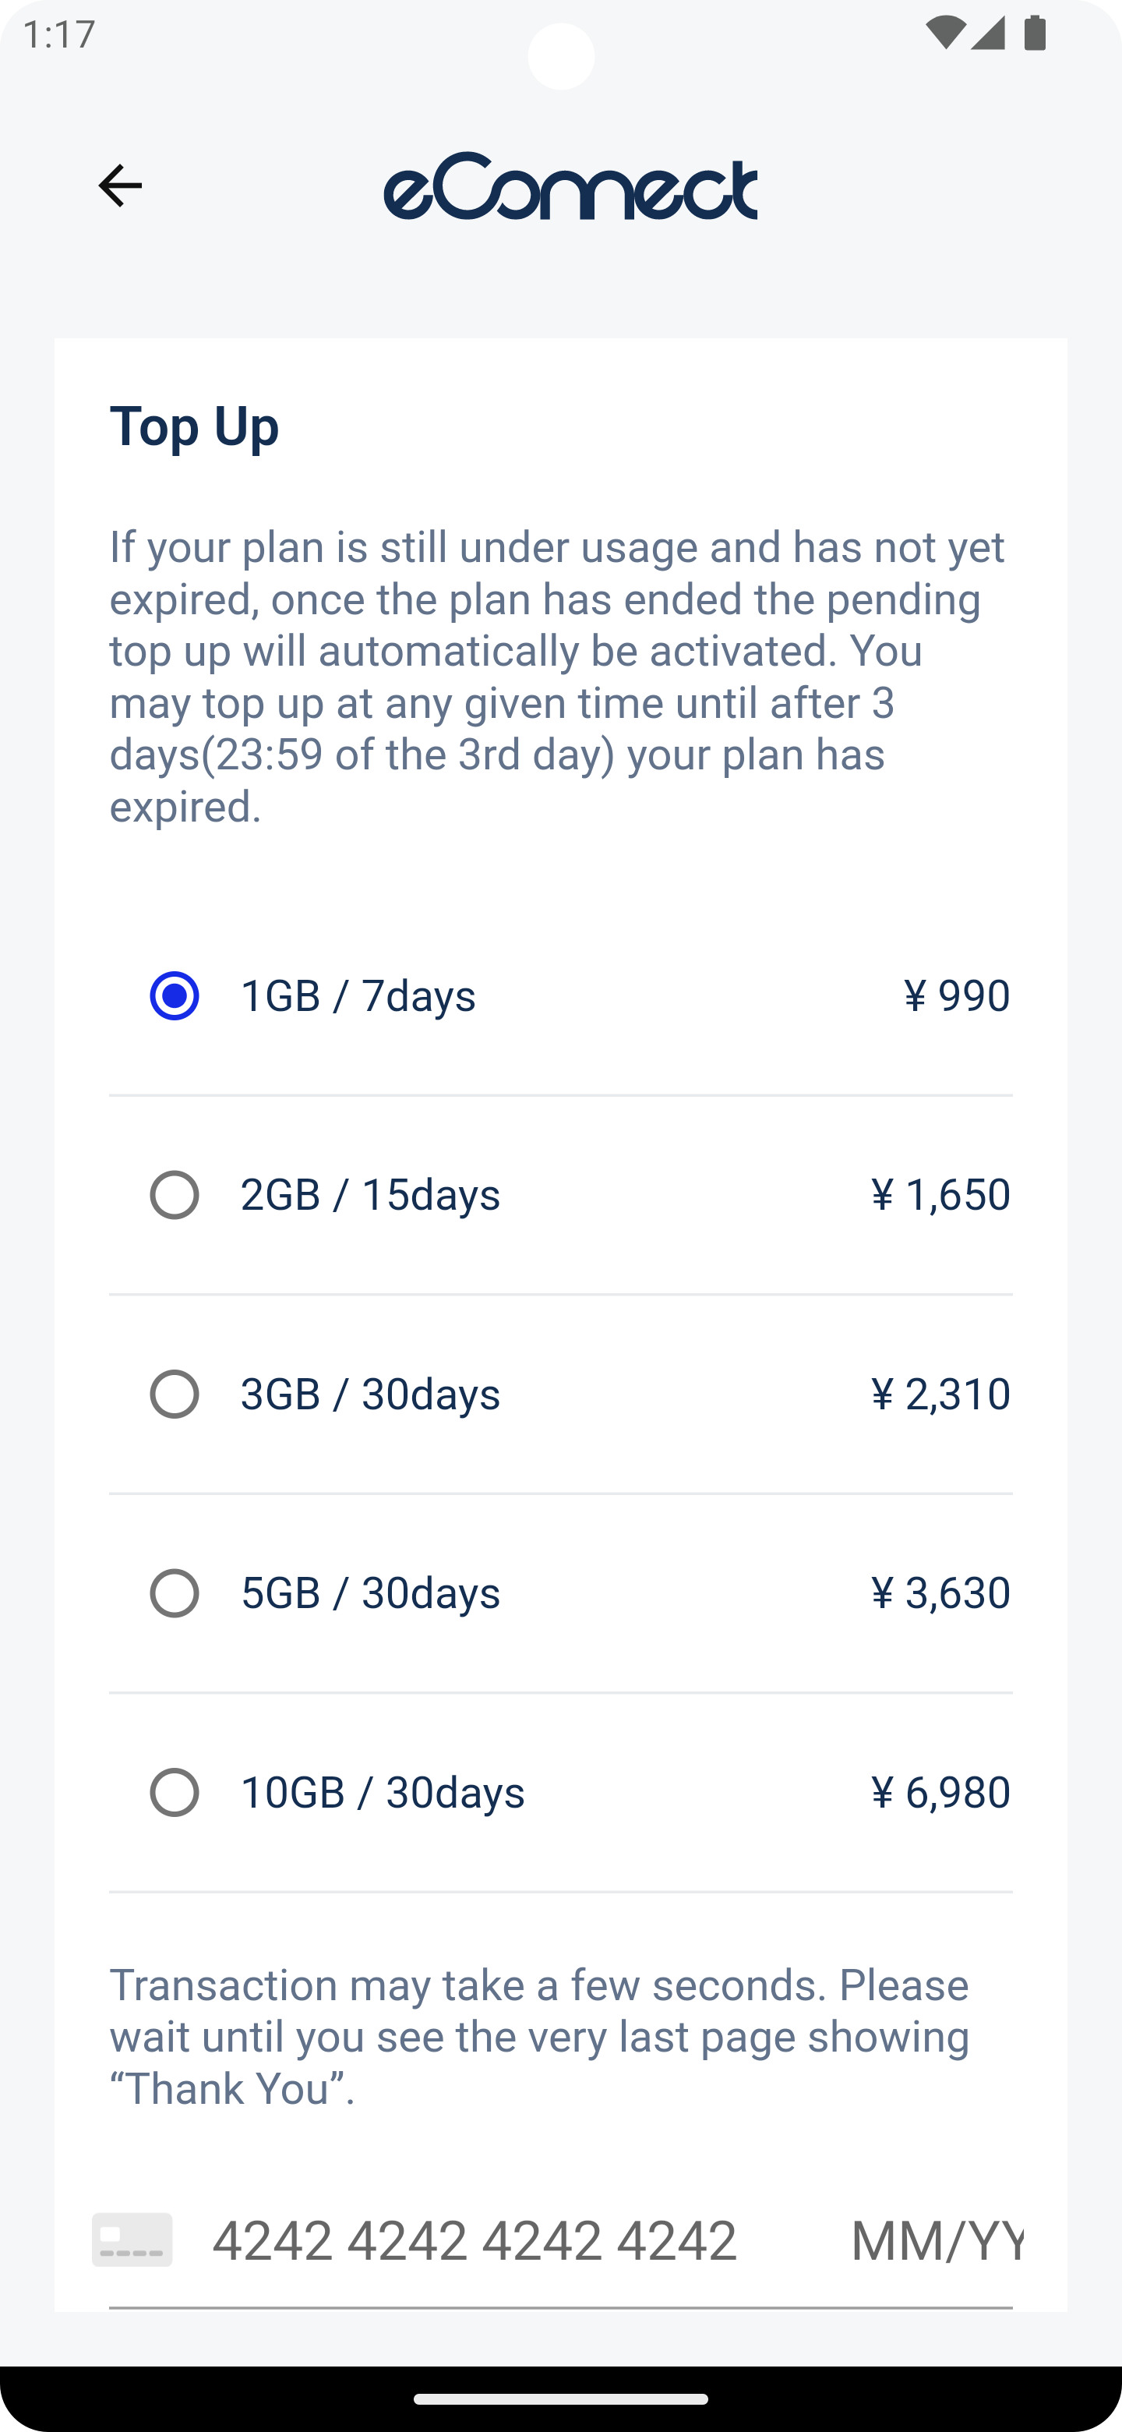The image size is (1122, 2432).
Task: Tap the Top Up heading
Action: (x=194, y=426)
